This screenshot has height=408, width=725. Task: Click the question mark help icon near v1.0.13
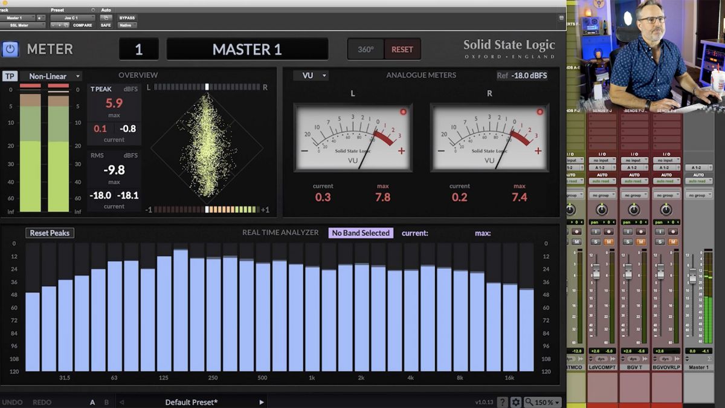coord(503,401)
